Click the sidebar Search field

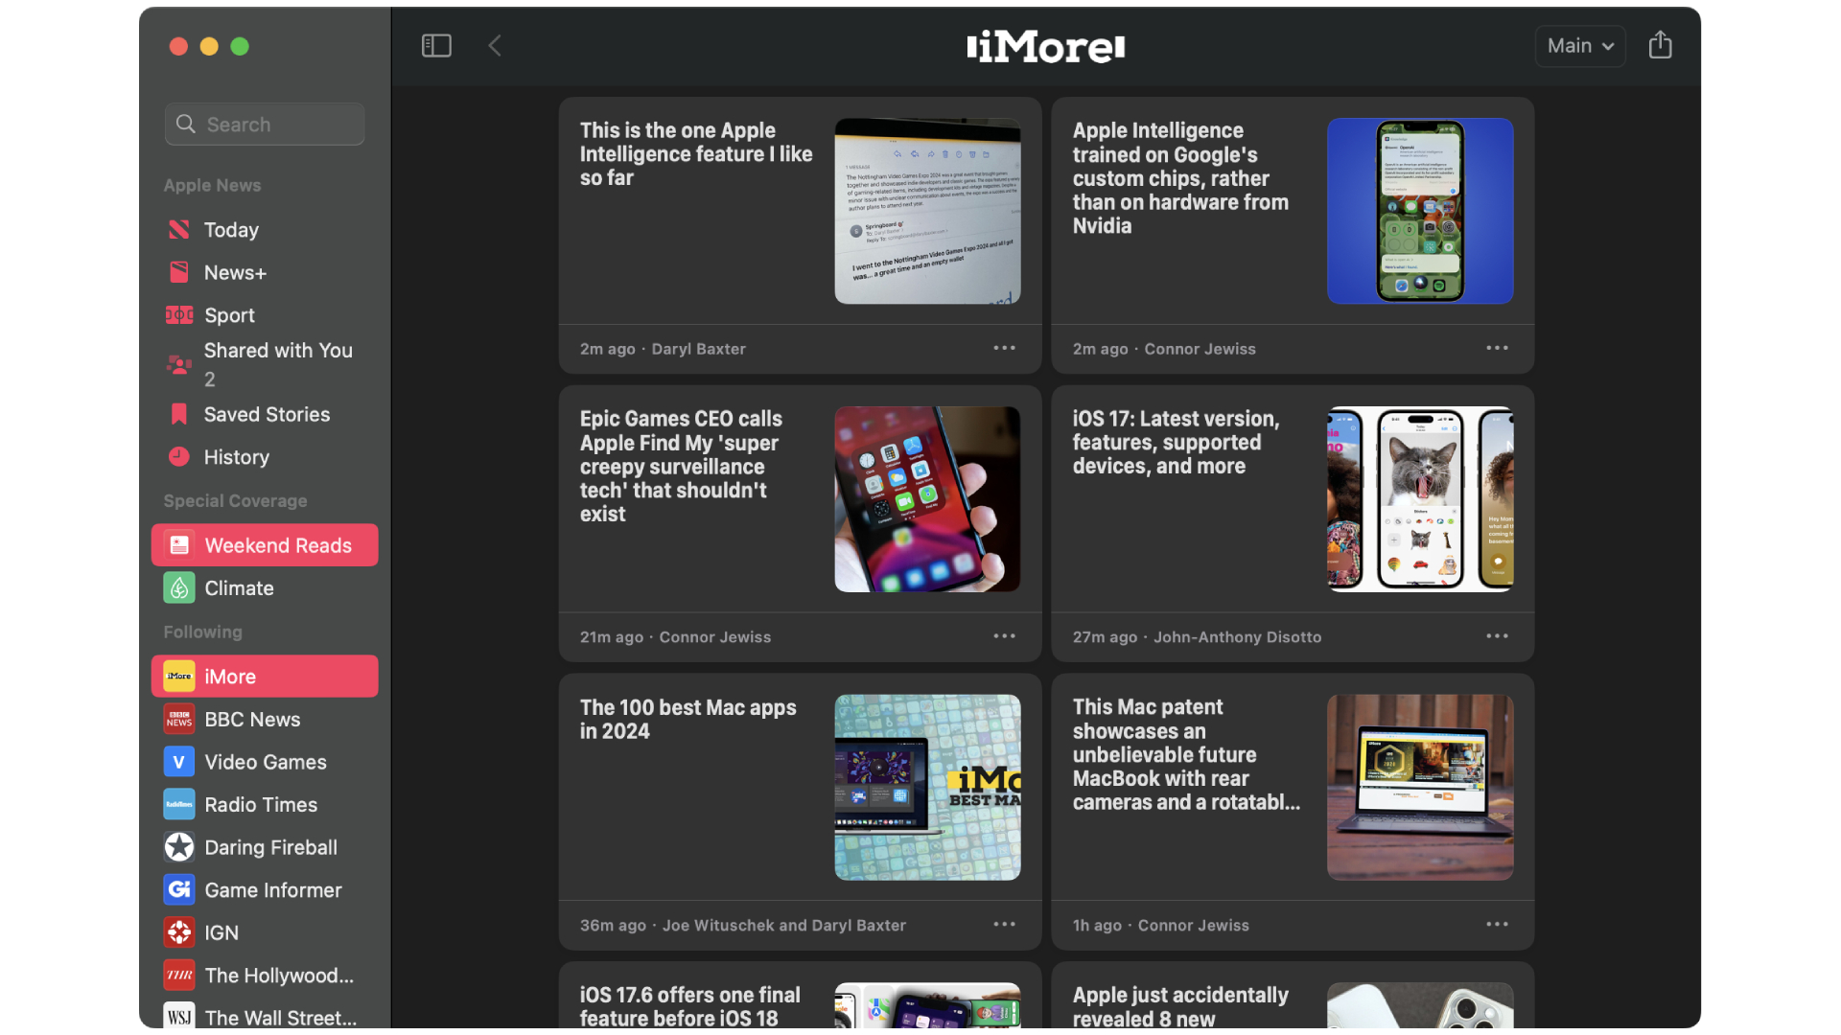[x=265, y=125]
